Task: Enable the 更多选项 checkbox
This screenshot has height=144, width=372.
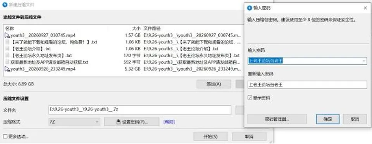Action: [x=5, y=136]
